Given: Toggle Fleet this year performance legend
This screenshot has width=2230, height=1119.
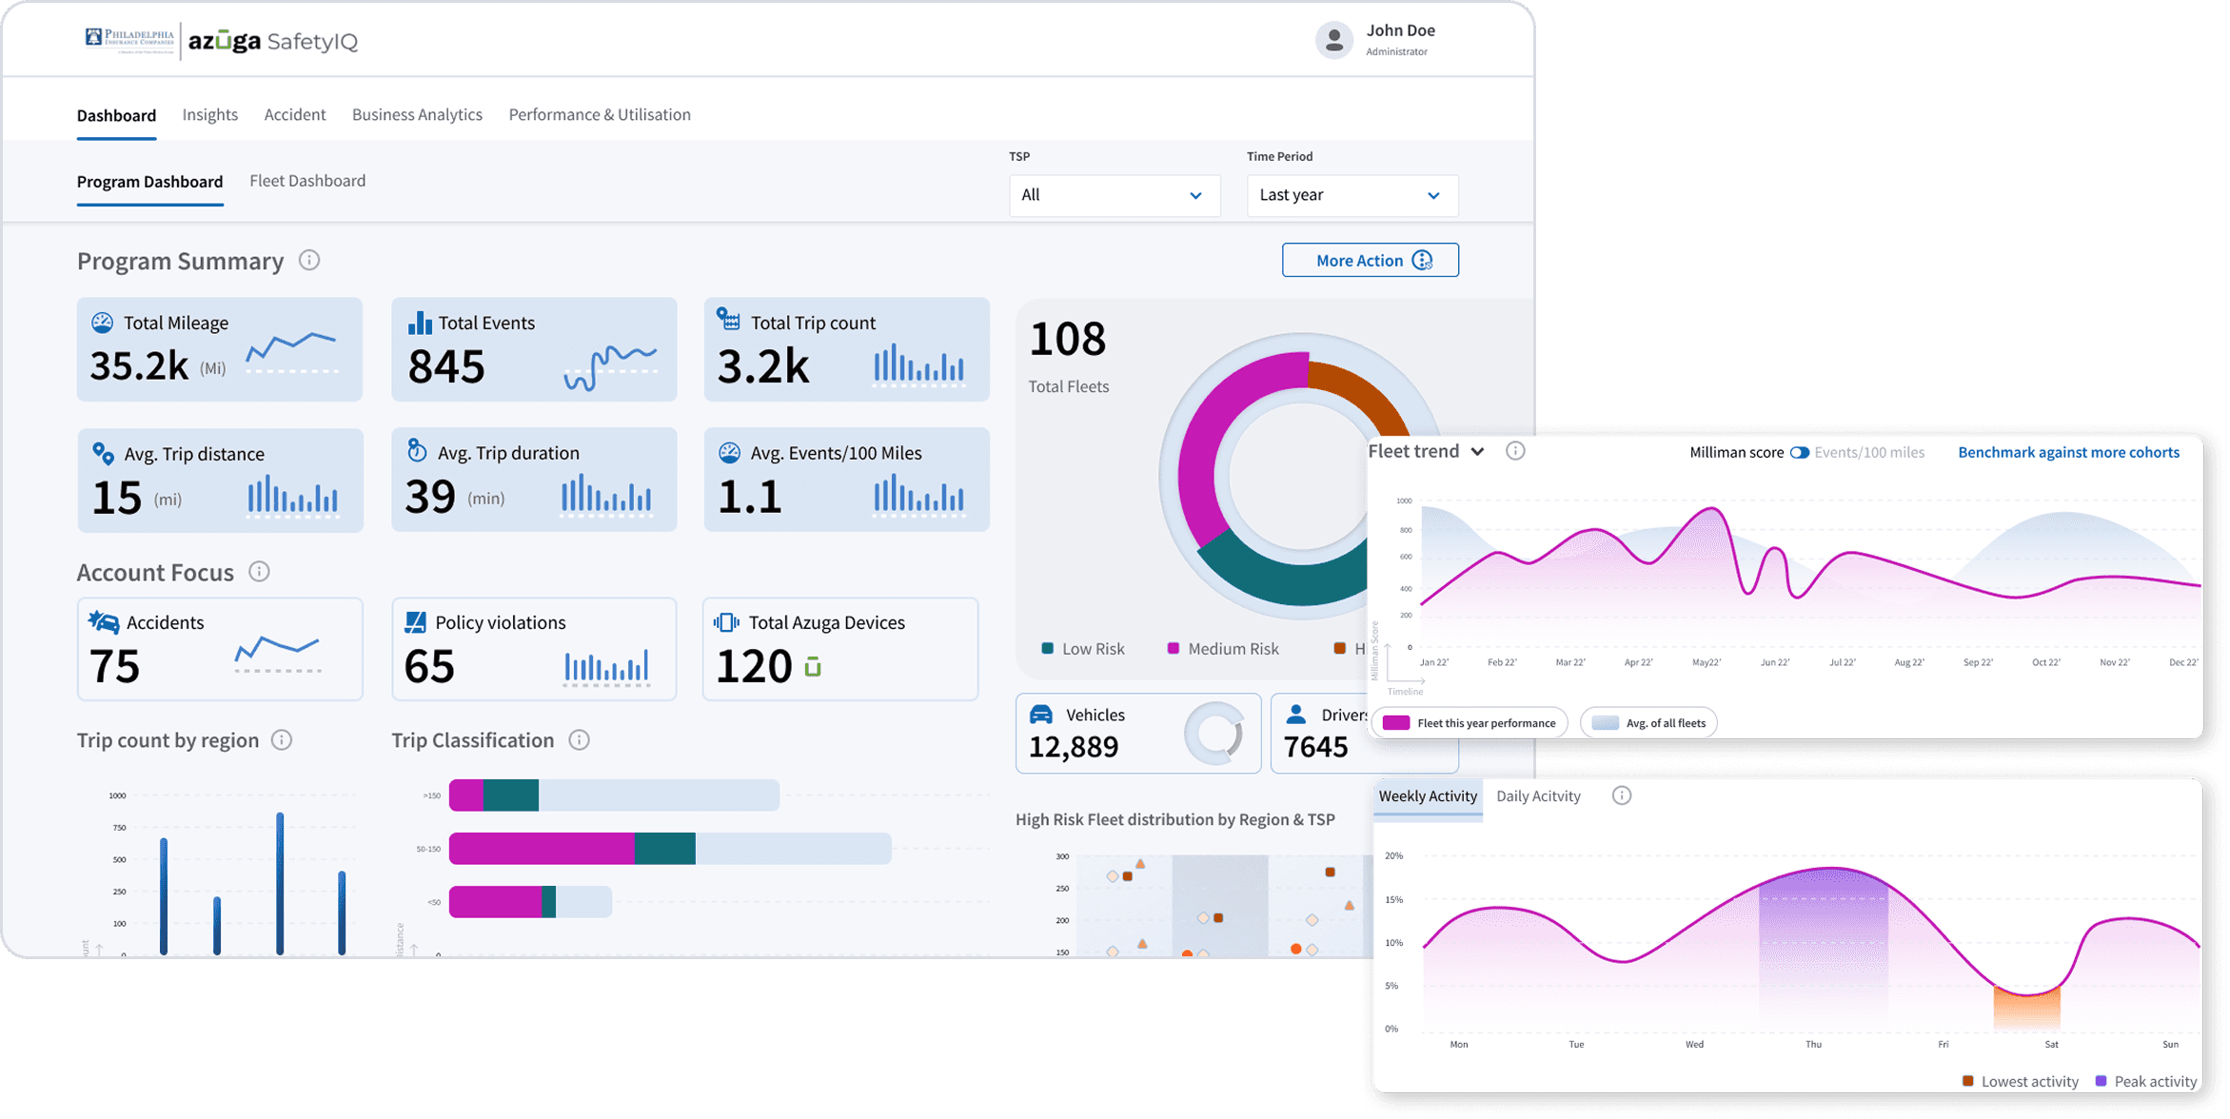Looking at the screenshot, I should click(x=1470, y=723).
